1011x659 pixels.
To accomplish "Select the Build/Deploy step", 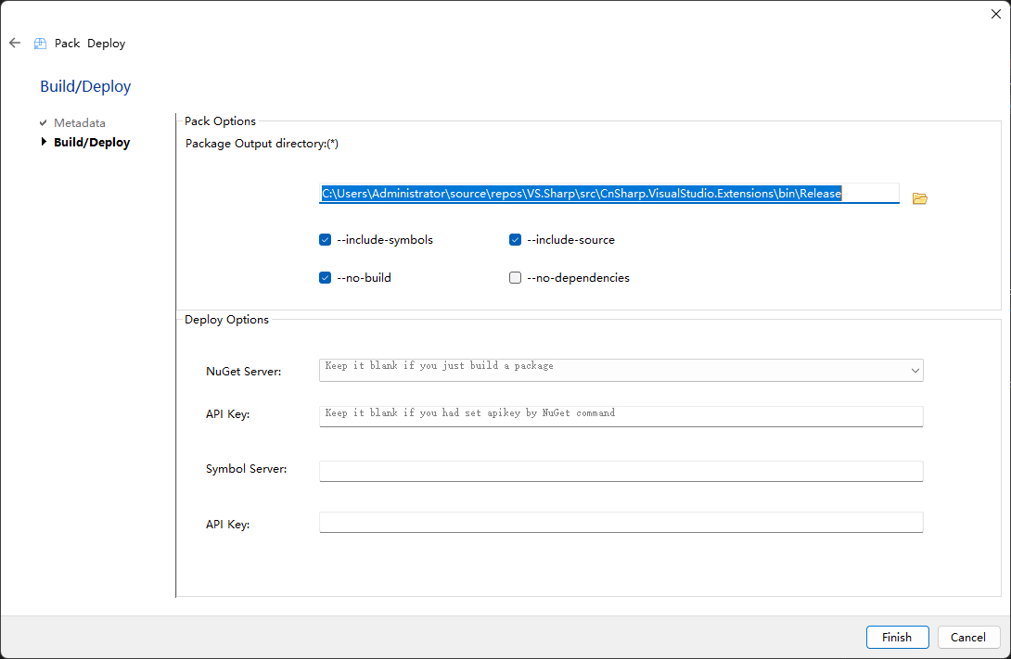I will click(92, 143).
